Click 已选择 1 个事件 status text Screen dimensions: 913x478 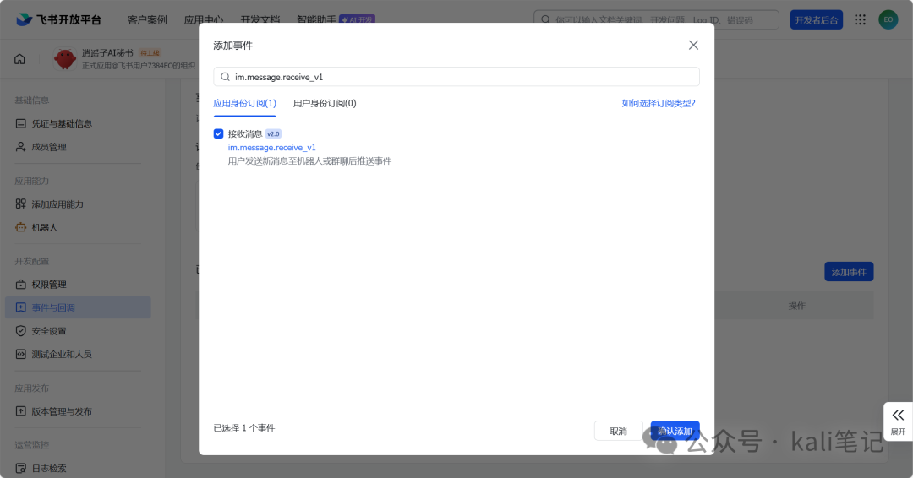click(244, 428)
